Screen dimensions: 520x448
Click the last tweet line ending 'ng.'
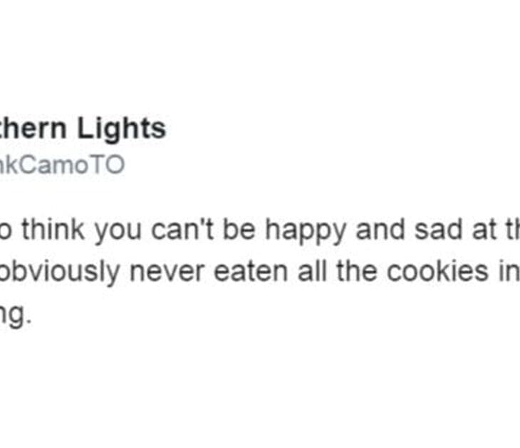pyautogui.click(x=16, y=313)
